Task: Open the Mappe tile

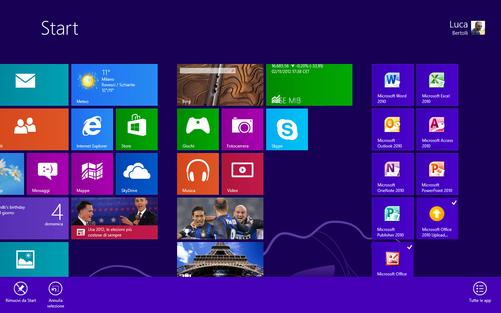Action: pyautogui.click(x=92, y=174)
